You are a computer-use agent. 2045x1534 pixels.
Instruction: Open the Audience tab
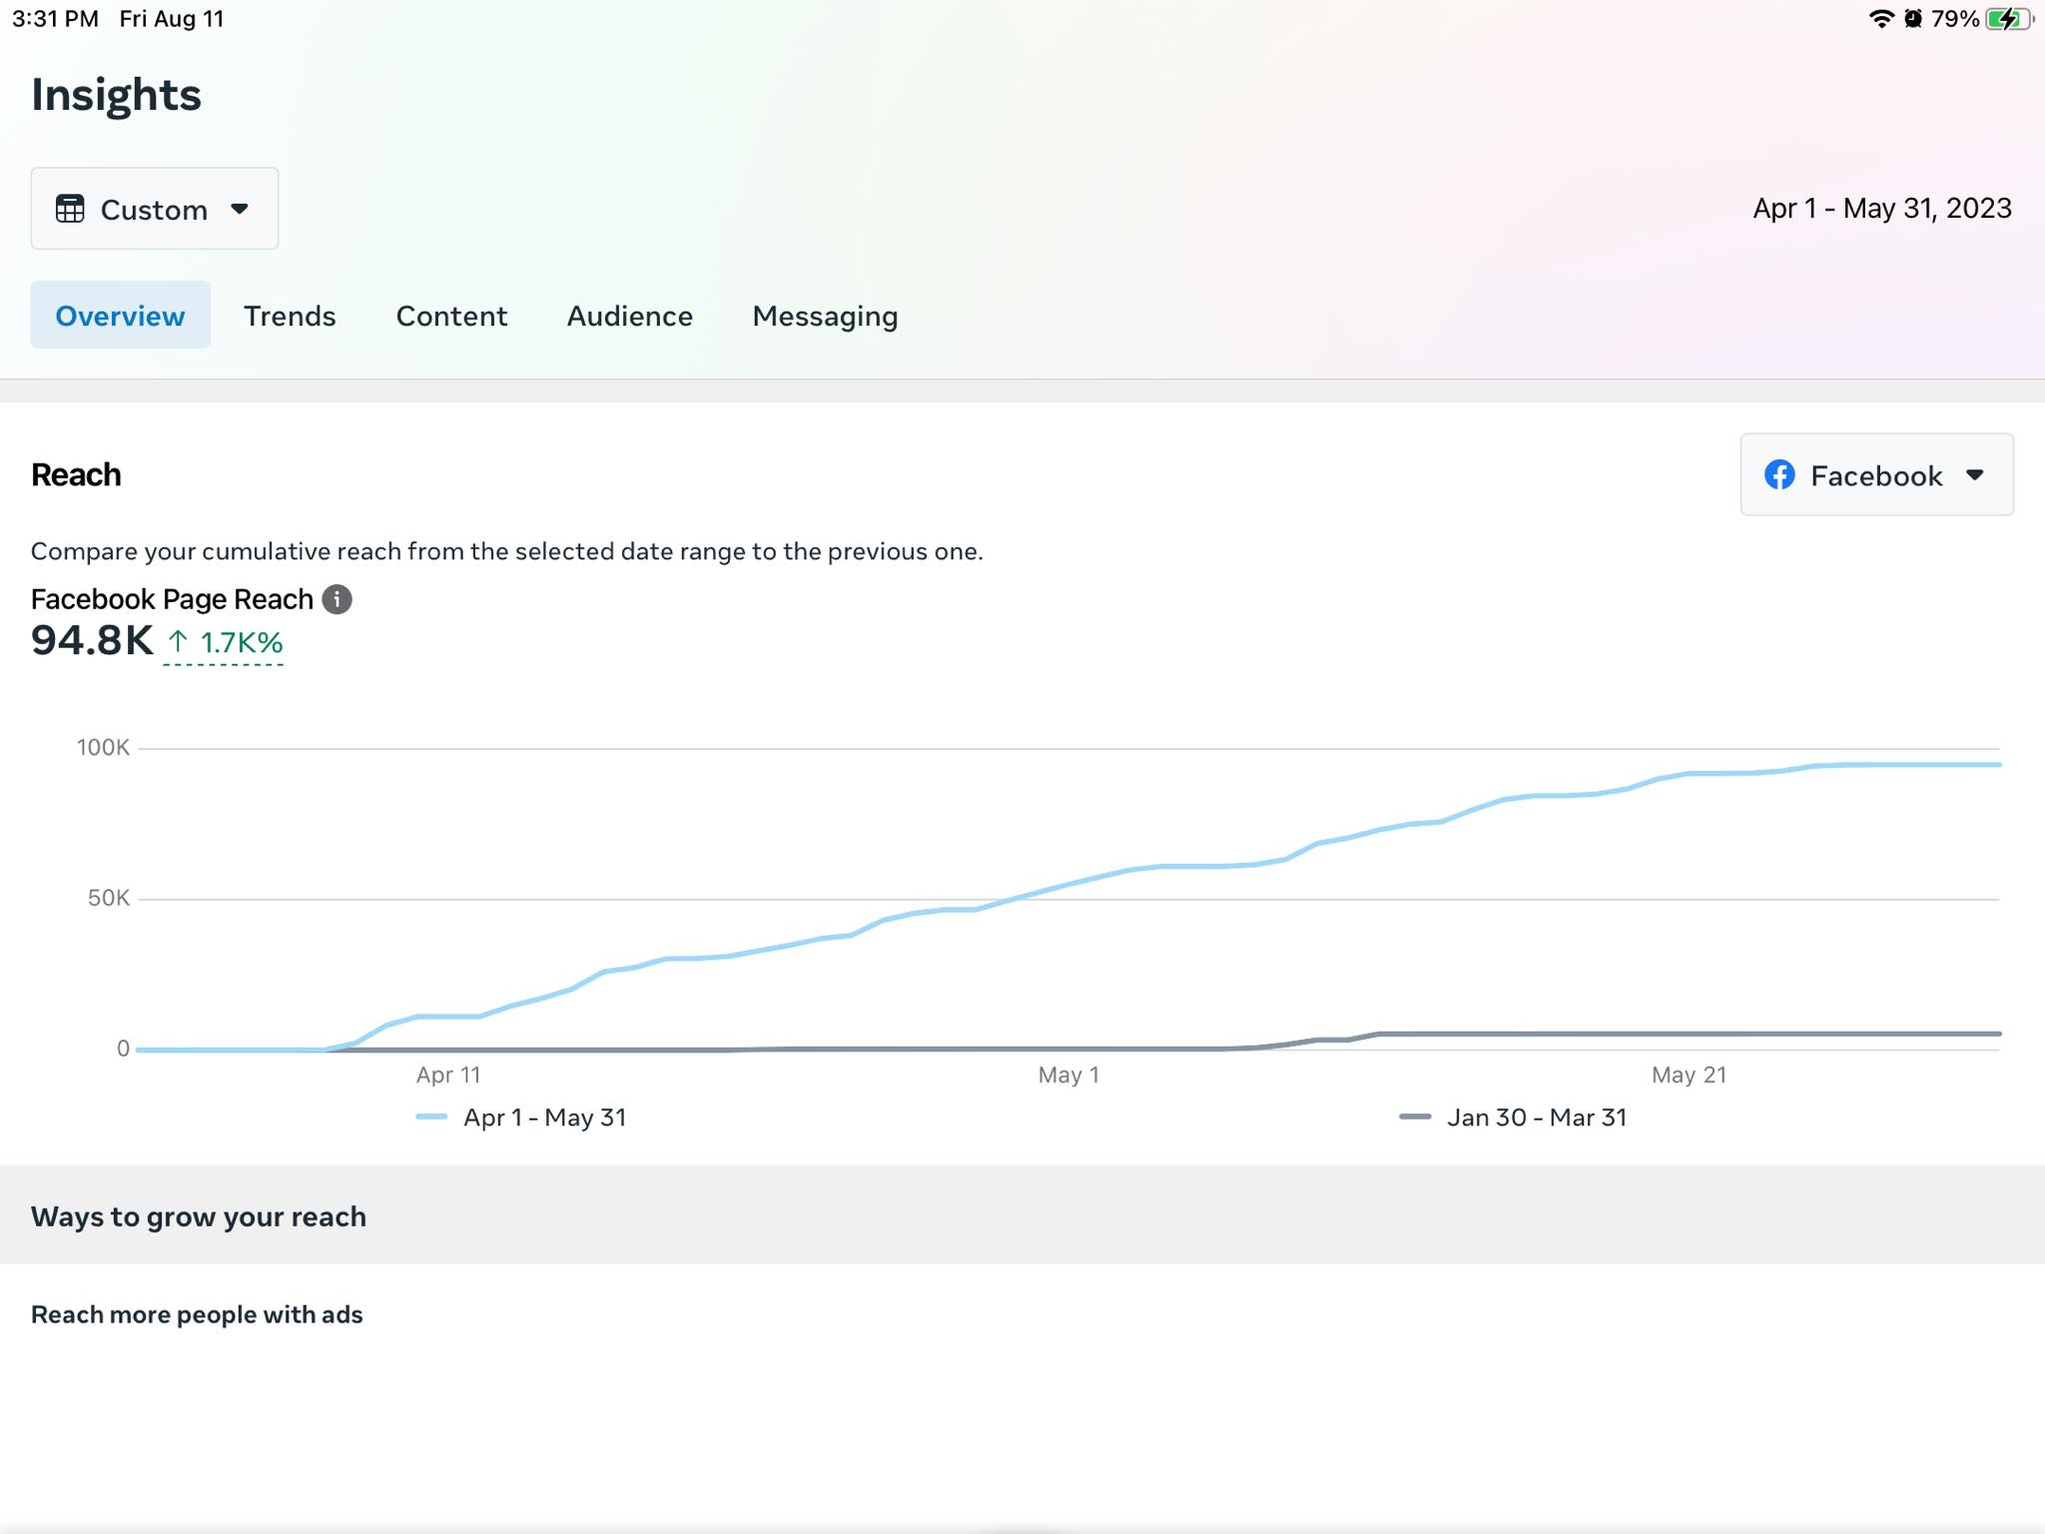[629, 316]
